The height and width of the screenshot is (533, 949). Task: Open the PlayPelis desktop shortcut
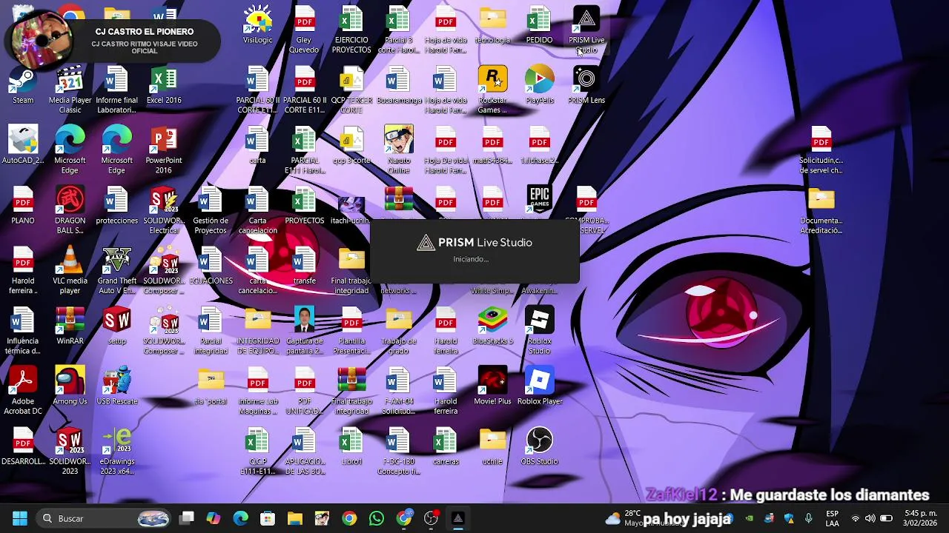540,84
